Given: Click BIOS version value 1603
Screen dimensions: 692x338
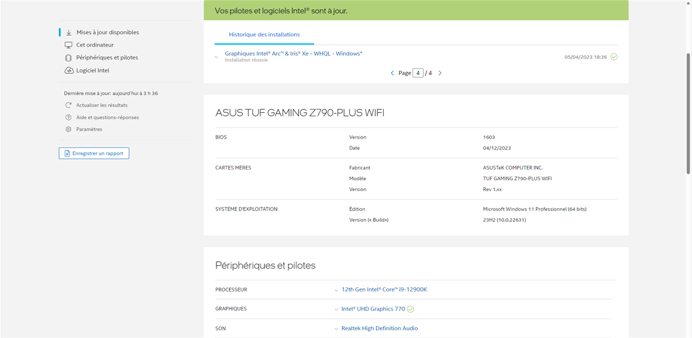Looking at the screenshot, I should click(x=489, y=137).
